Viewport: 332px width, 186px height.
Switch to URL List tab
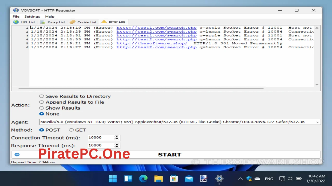[24, 22]
